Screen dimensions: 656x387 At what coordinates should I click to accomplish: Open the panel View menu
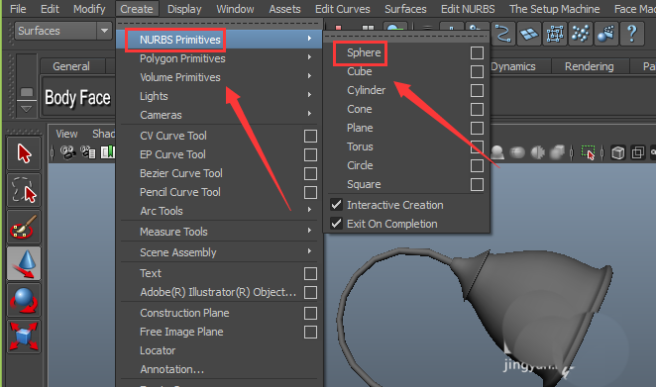(x=66, y=134)
